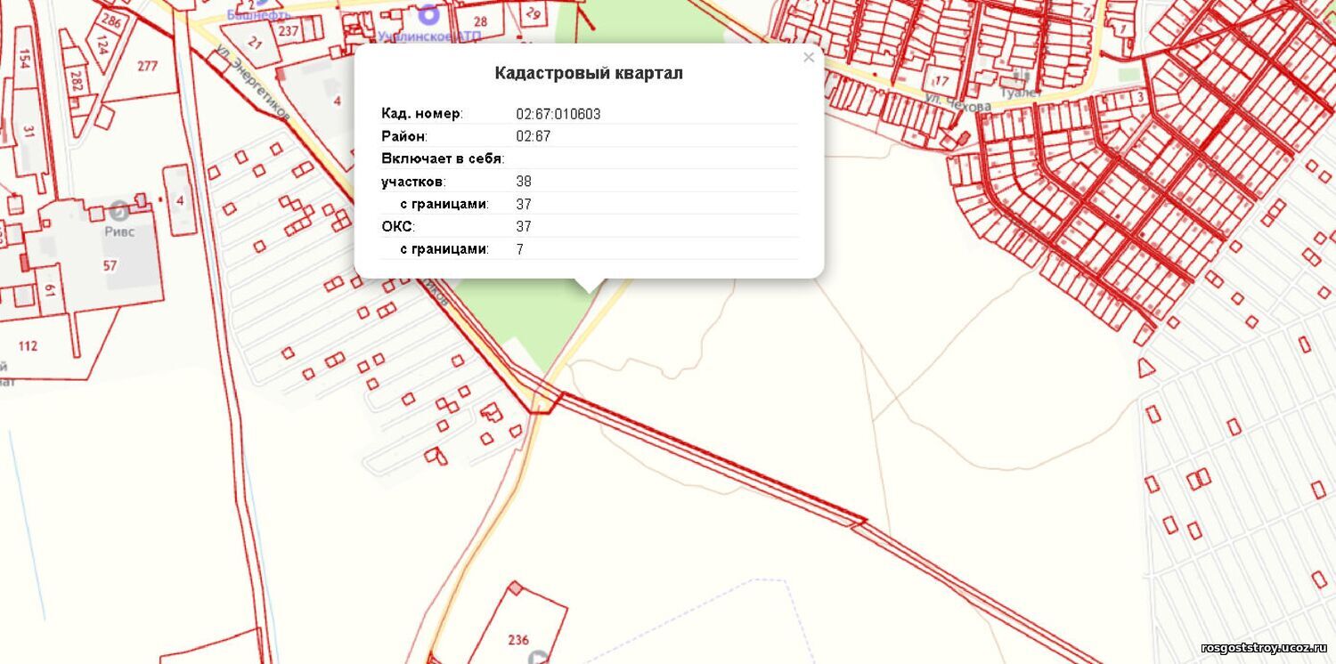Click the small red diamond on parcel 236
This screenshot has width=1336, height=664.
515,587
